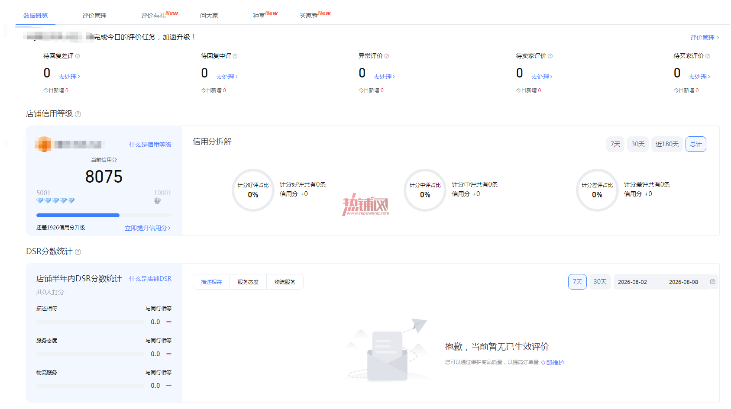
Task: Click help icon beside 异常评价
Action: pyautogui.click(x=387, y=56)
